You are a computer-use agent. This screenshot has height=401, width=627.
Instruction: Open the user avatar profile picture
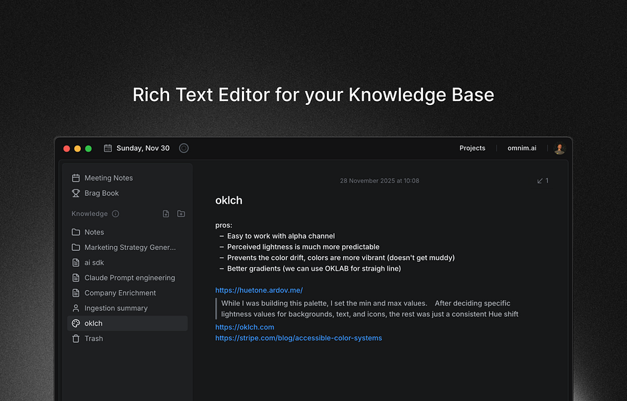[x=559, y=148]
